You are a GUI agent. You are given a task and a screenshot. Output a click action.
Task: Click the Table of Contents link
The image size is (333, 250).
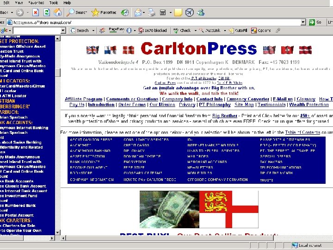click(x=302, y=132)
